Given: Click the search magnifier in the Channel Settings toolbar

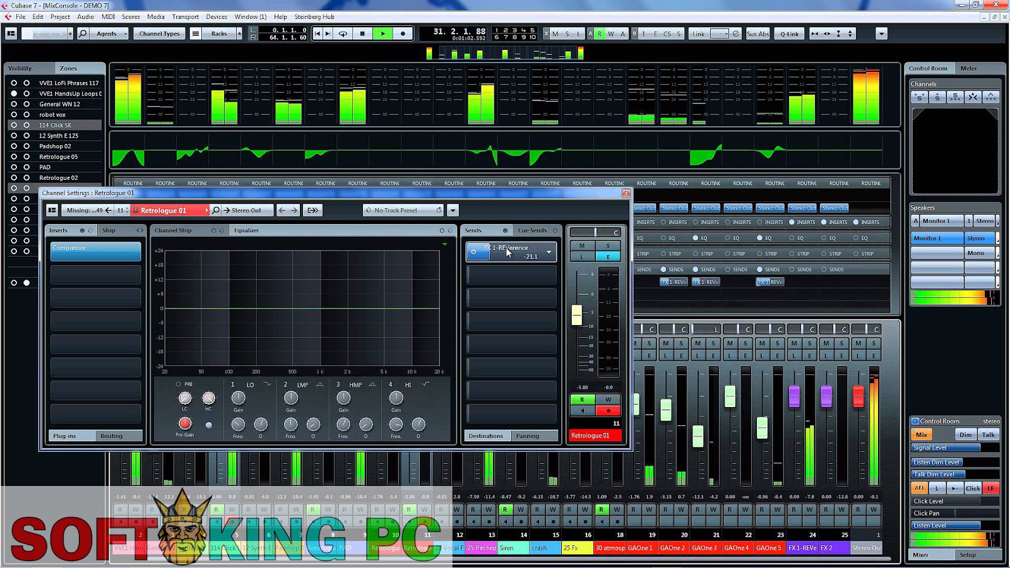Looking at the screenshot, I should point(216,210).
